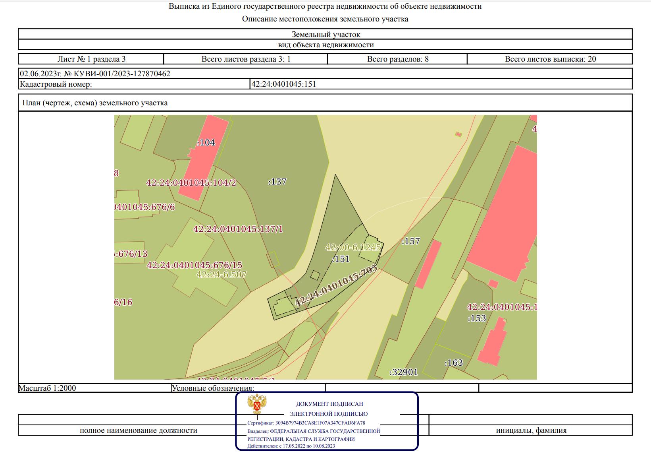
Task: Click parcel label ':163' on the map
Action: tap(454, 363)
